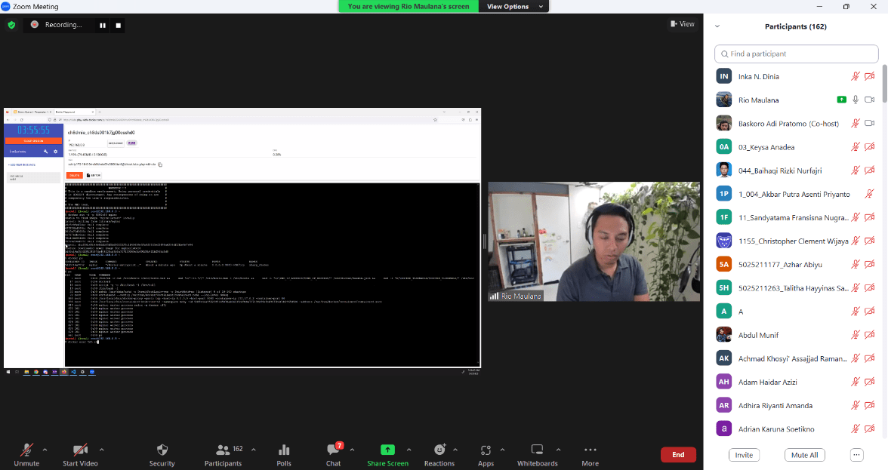Start Video camera
The height and width of the screenshot is (470, 888).
pyautogui.click(x=80, y=450)
